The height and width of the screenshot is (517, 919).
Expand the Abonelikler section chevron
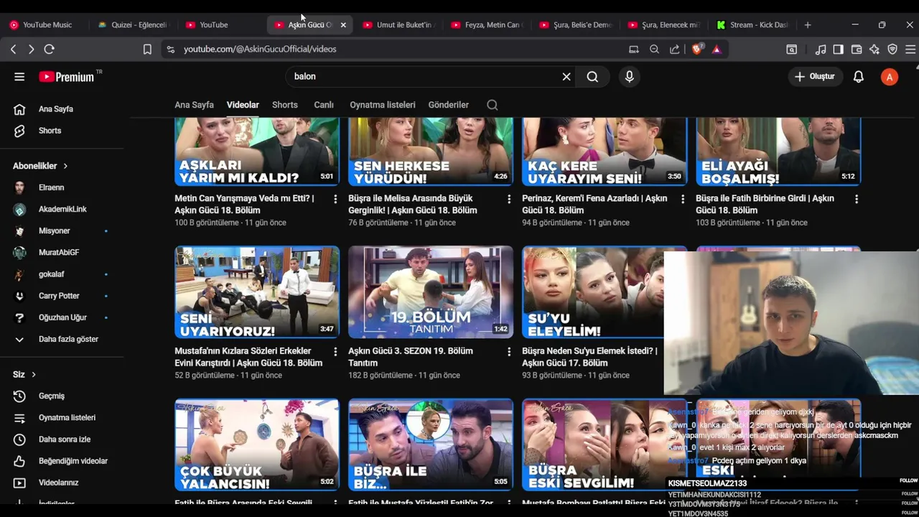tap(65, 166)
